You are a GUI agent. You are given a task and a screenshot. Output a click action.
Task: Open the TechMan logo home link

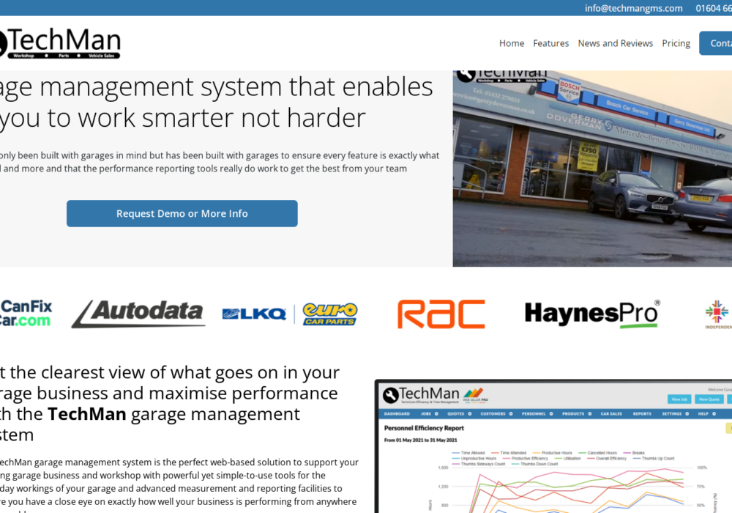pos(60,43)
